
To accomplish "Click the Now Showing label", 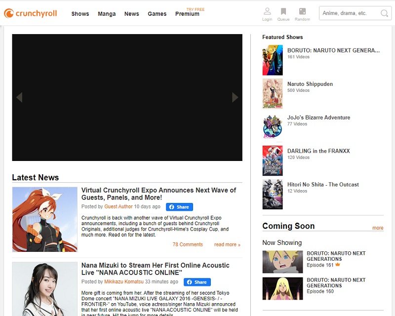I will point(282,242).
